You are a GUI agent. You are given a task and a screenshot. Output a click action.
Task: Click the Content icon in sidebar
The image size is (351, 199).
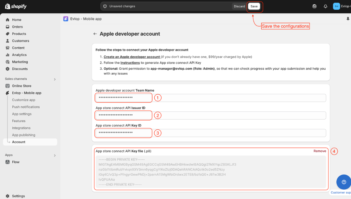(7, 48)
